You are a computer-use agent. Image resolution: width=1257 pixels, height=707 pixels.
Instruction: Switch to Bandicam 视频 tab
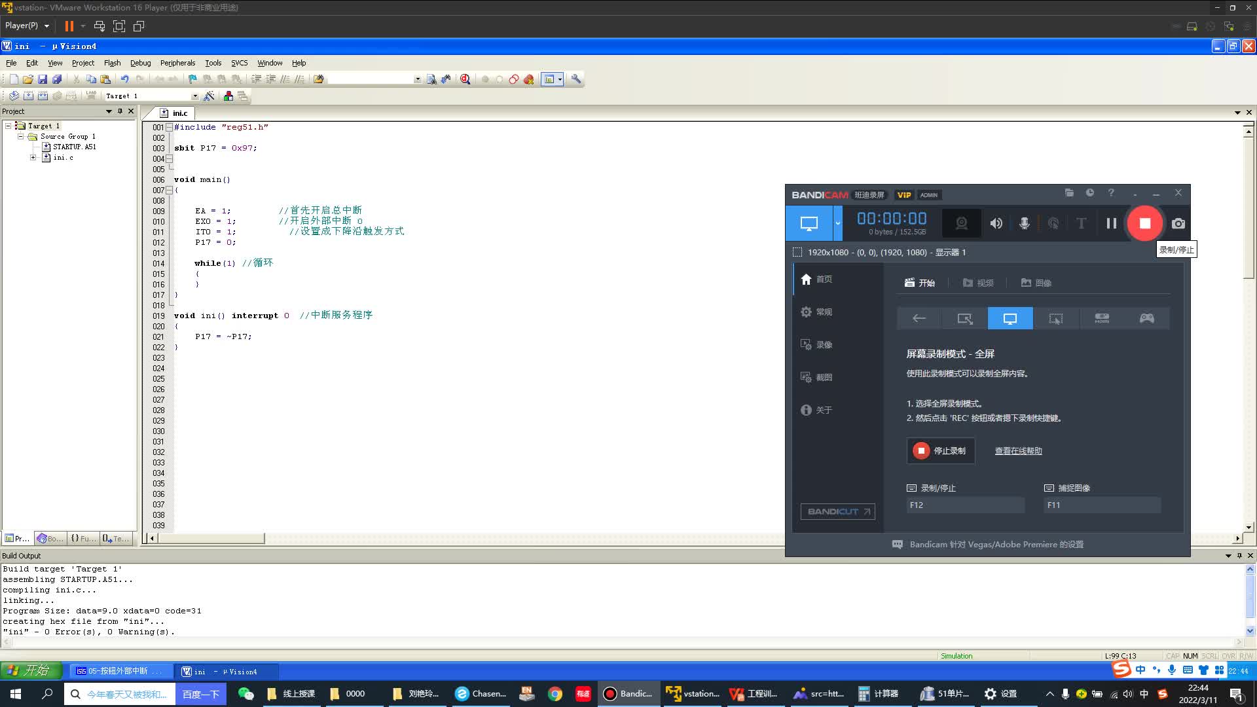978,283
